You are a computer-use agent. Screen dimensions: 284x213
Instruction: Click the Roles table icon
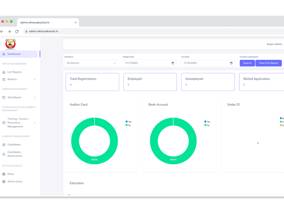click(x=4, y=174)
